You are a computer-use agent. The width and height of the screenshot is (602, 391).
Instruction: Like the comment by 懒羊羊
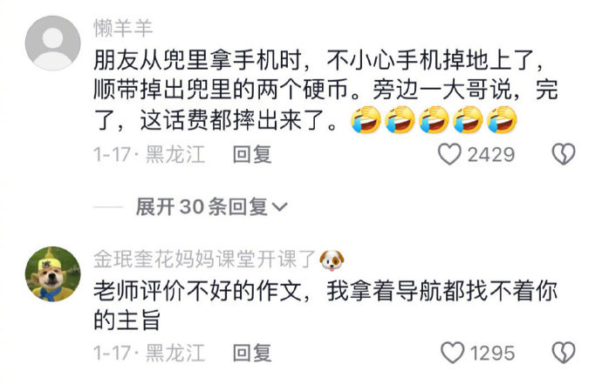tap(449, 154)
